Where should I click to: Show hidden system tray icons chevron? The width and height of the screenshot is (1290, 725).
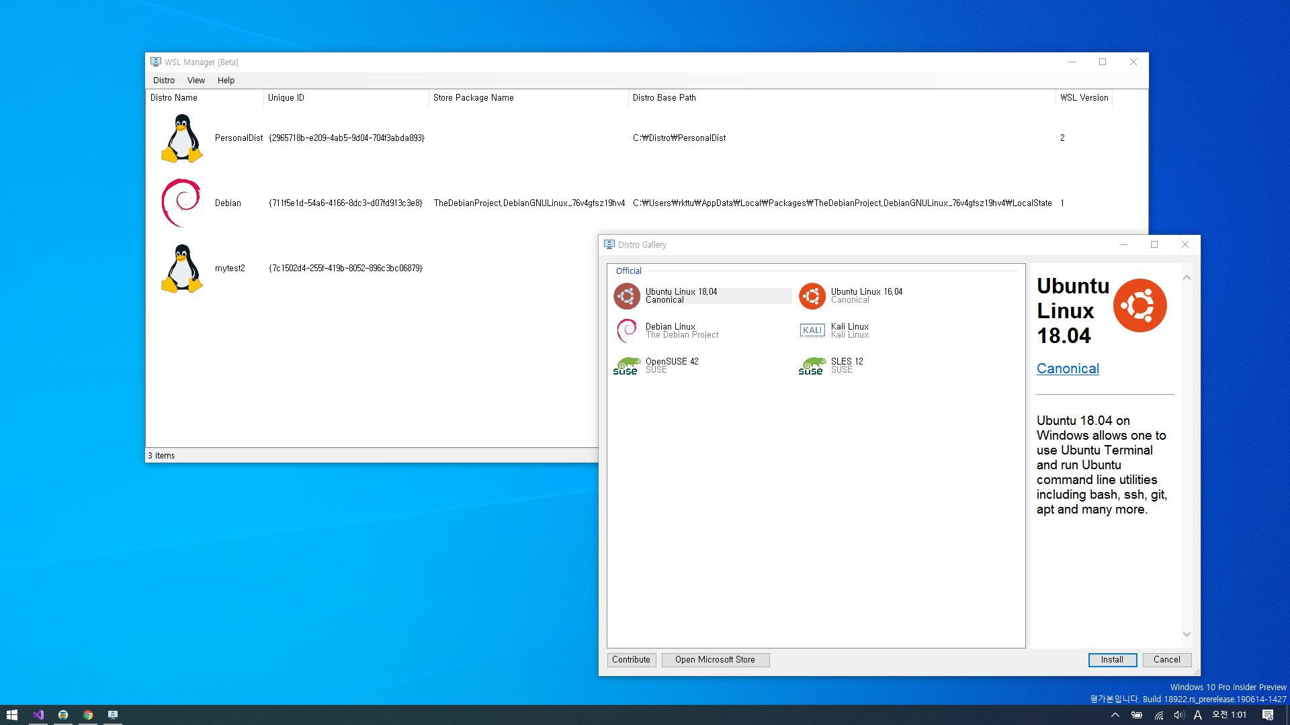pyautogui.click(x=1115, y=715)
